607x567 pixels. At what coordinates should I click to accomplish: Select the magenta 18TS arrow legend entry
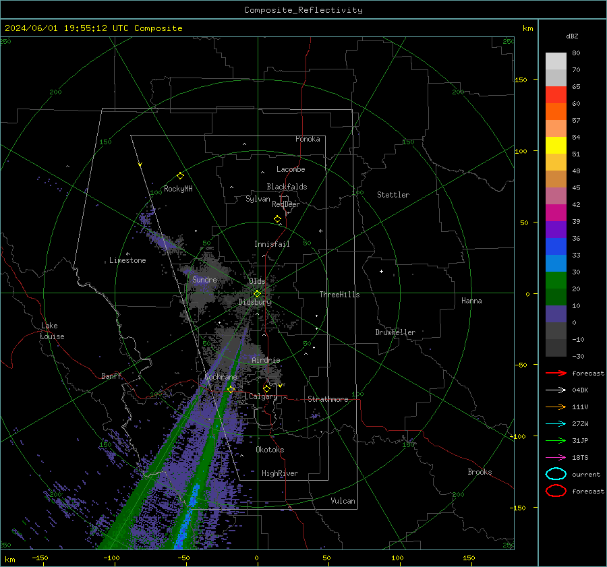tap(556, 458)
